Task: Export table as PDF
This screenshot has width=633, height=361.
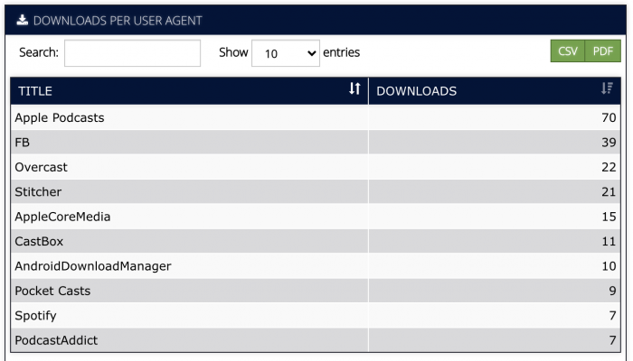Action: pos(603,51)
